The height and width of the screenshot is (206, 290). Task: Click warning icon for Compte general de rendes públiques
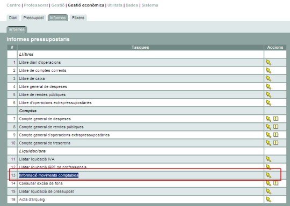coord(275,127)
